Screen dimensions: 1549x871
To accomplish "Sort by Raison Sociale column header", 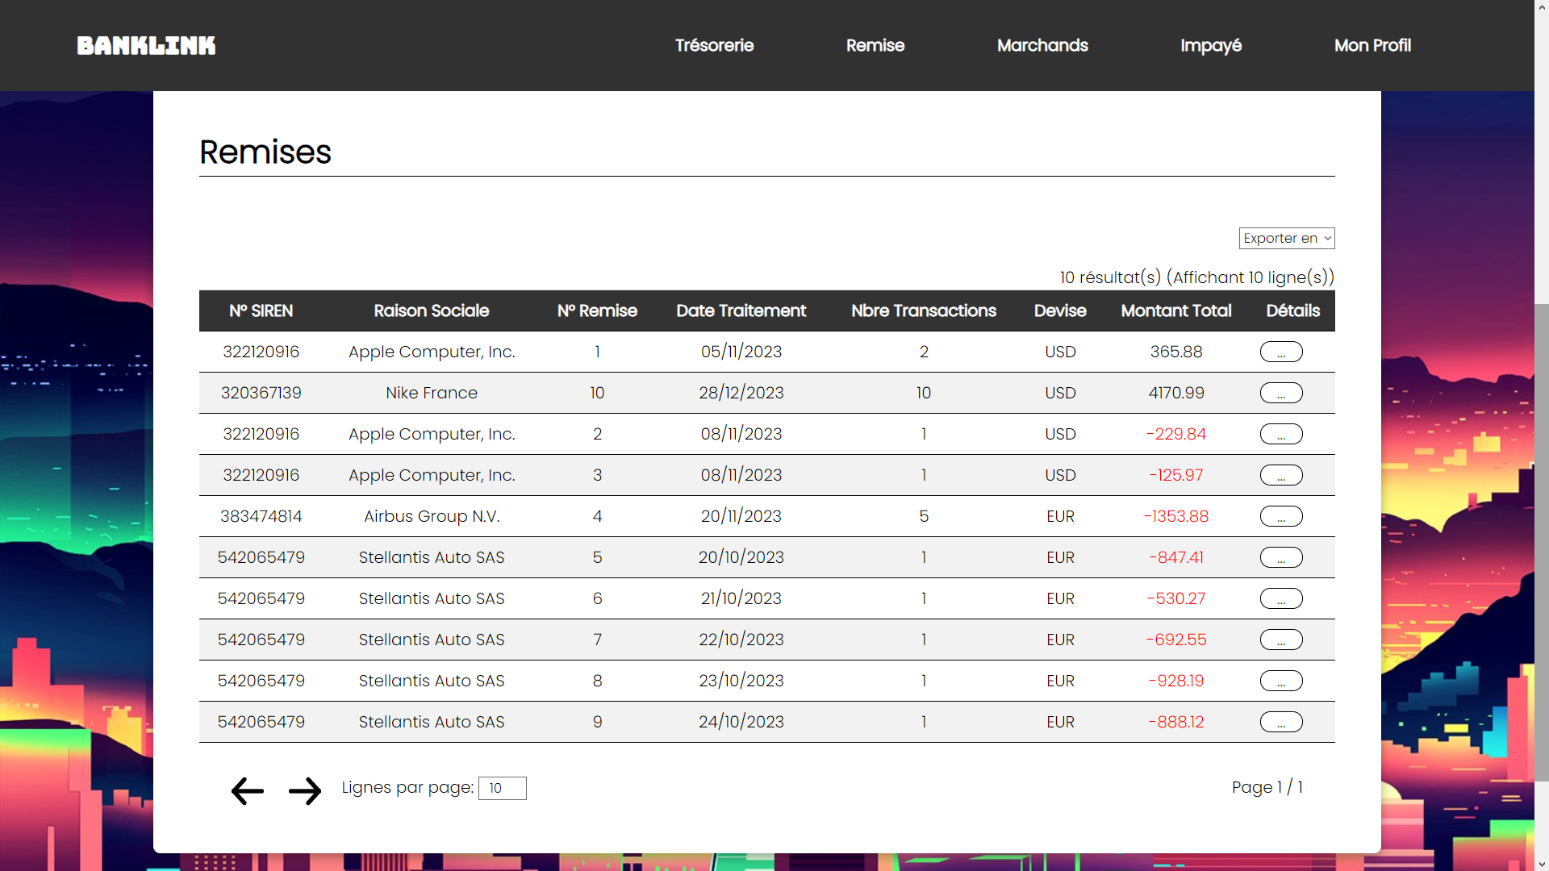I will [432, 310].
